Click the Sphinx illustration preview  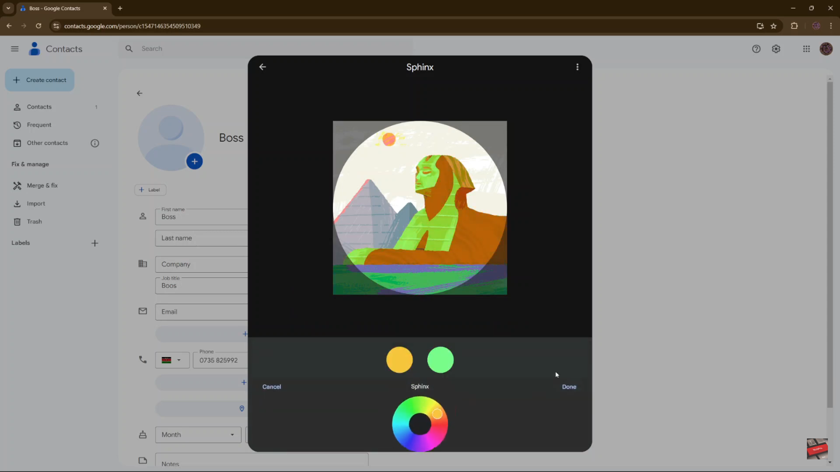pos(420,208)
